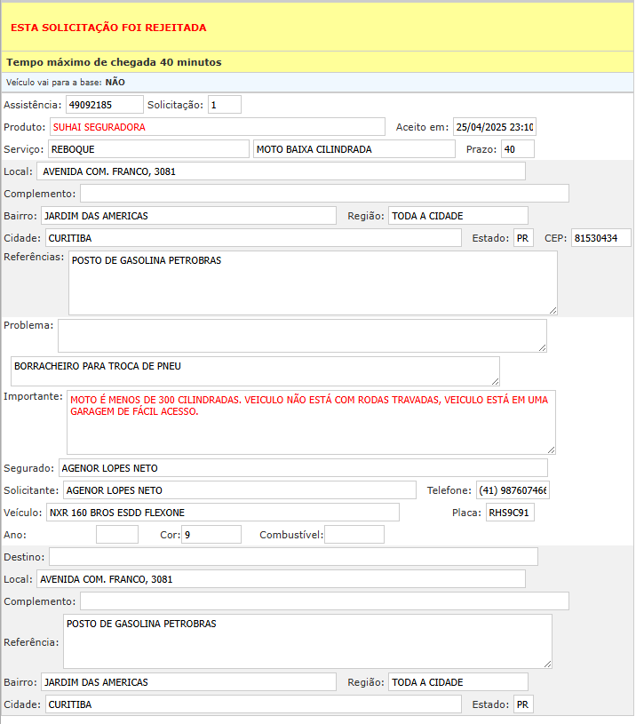Focus the Aceito em date field

point(494,127)
